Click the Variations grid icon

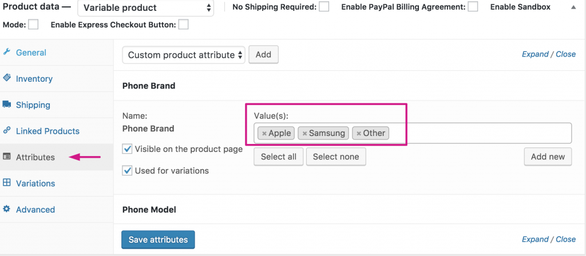pos(7,183)
